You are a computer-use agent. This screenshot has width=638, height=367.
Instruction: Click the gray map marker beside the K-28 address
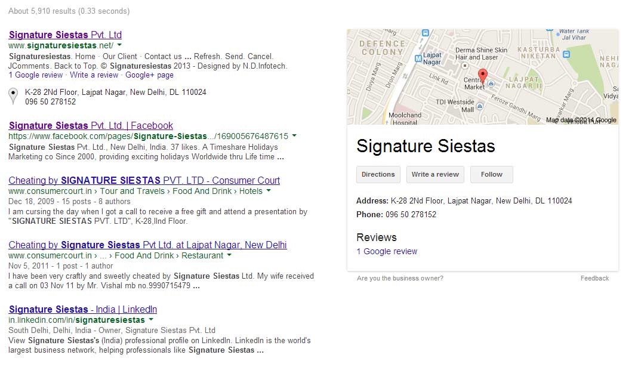(13, 96)
